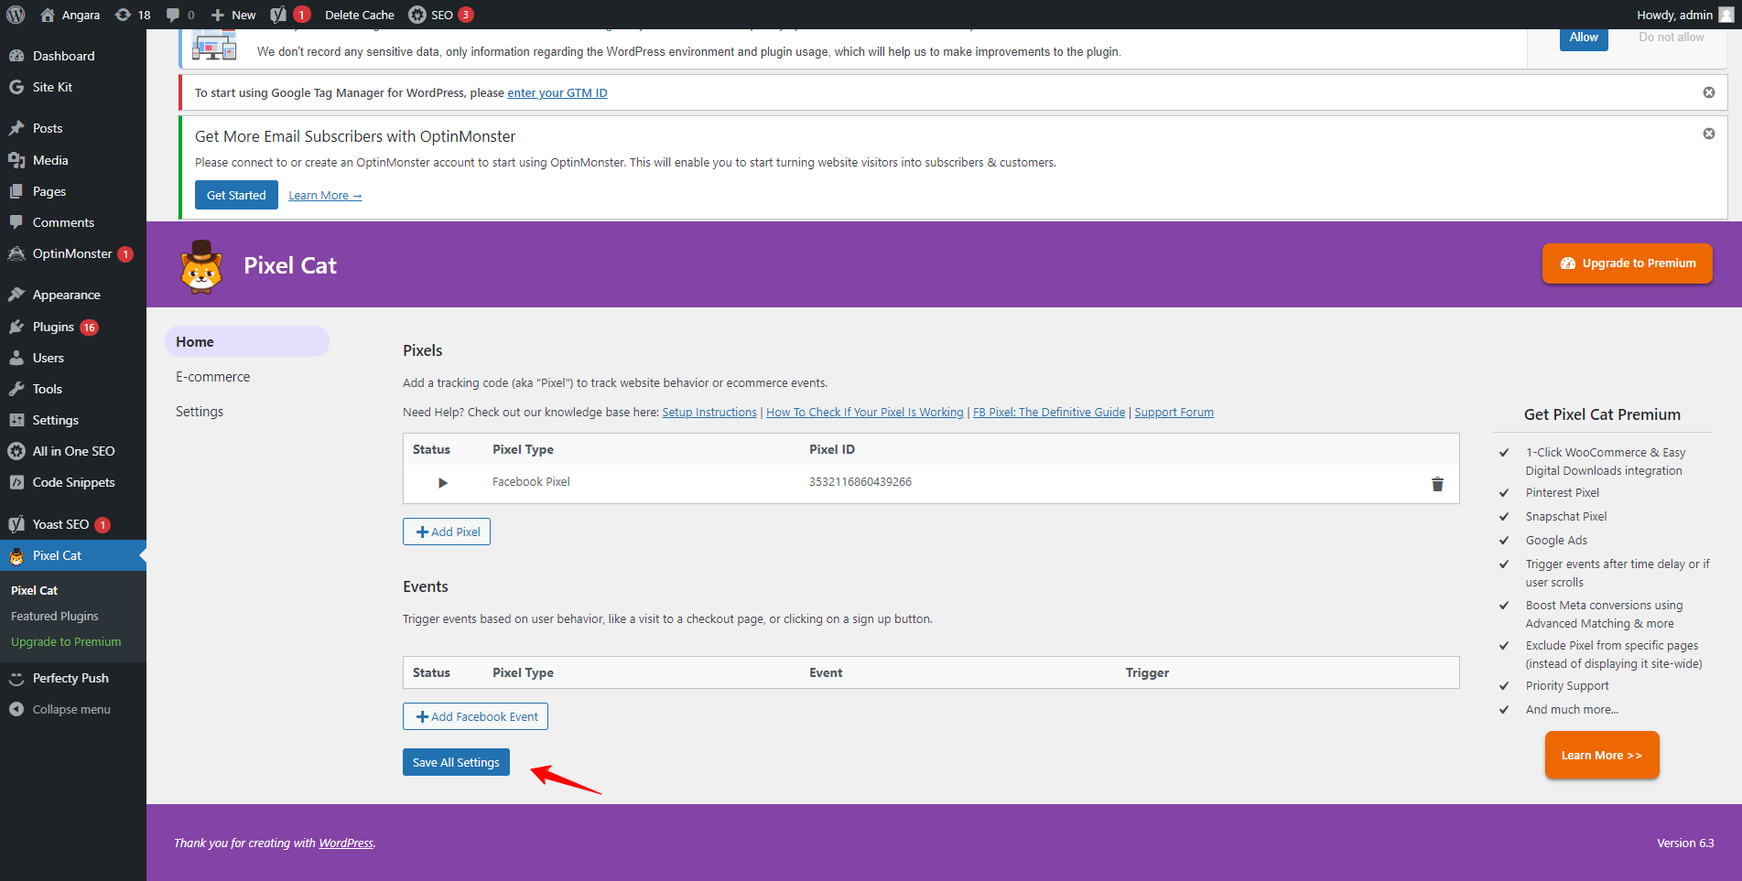Viewport: 1742px width, 881px height.
Task: Click Get Started for OptinMonster
Action: 236,195
